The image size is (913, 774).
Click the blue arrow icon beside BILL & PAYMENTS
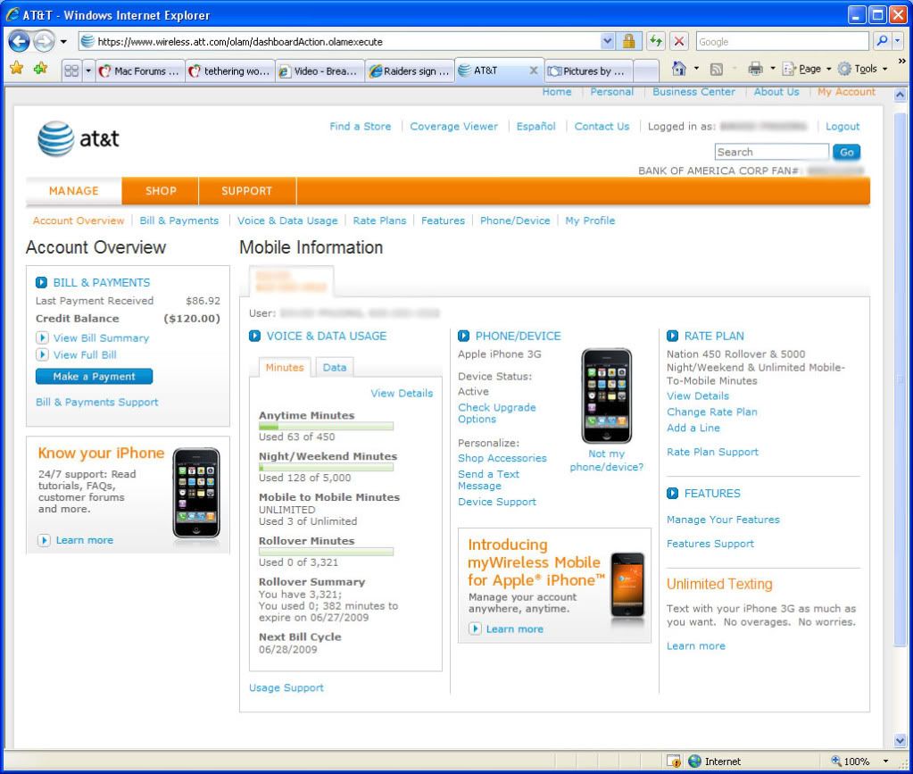pyautogui.click(x=41, y=282)
